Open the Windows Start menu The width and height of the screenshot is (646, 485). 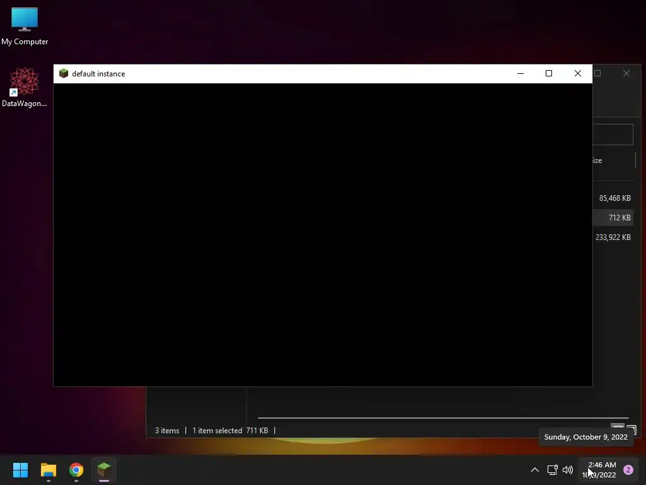pos(20,470)
